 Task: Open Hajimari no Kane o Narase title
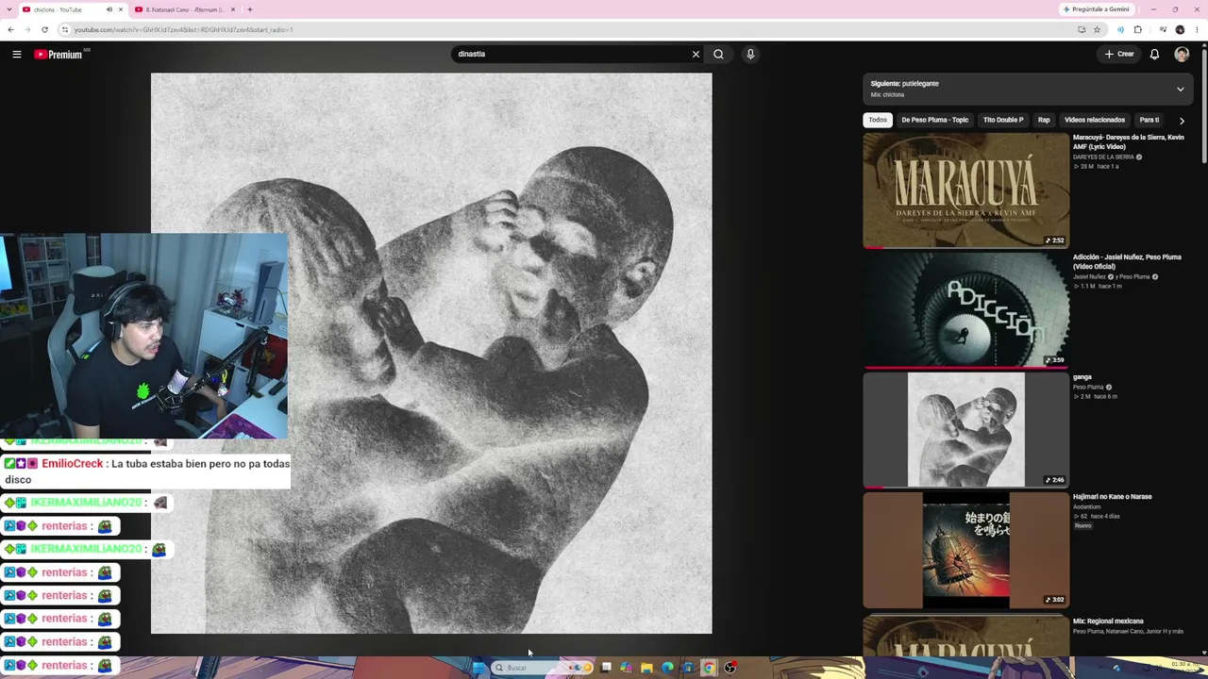(1113, 497)
